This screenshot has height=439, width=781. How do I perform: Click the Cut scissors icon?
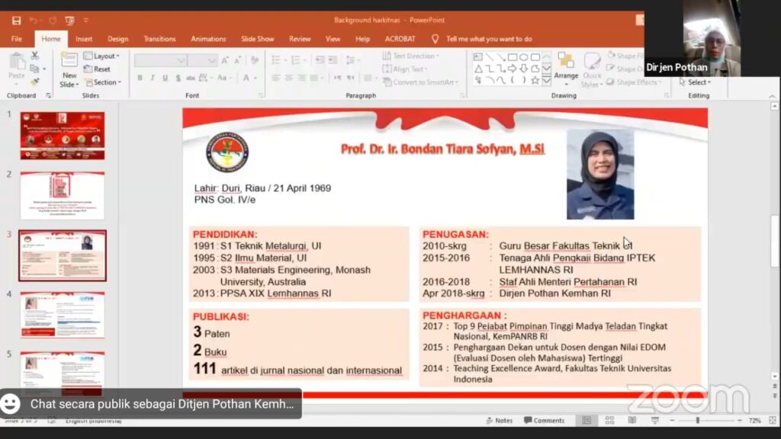34,56
